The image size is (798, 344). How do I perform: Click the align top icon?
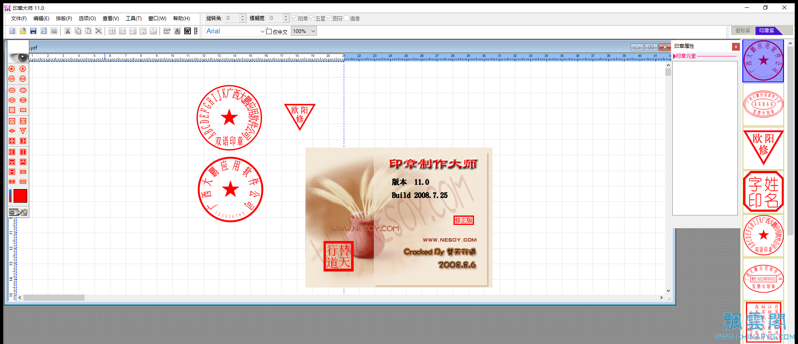[x=143, y=31]
